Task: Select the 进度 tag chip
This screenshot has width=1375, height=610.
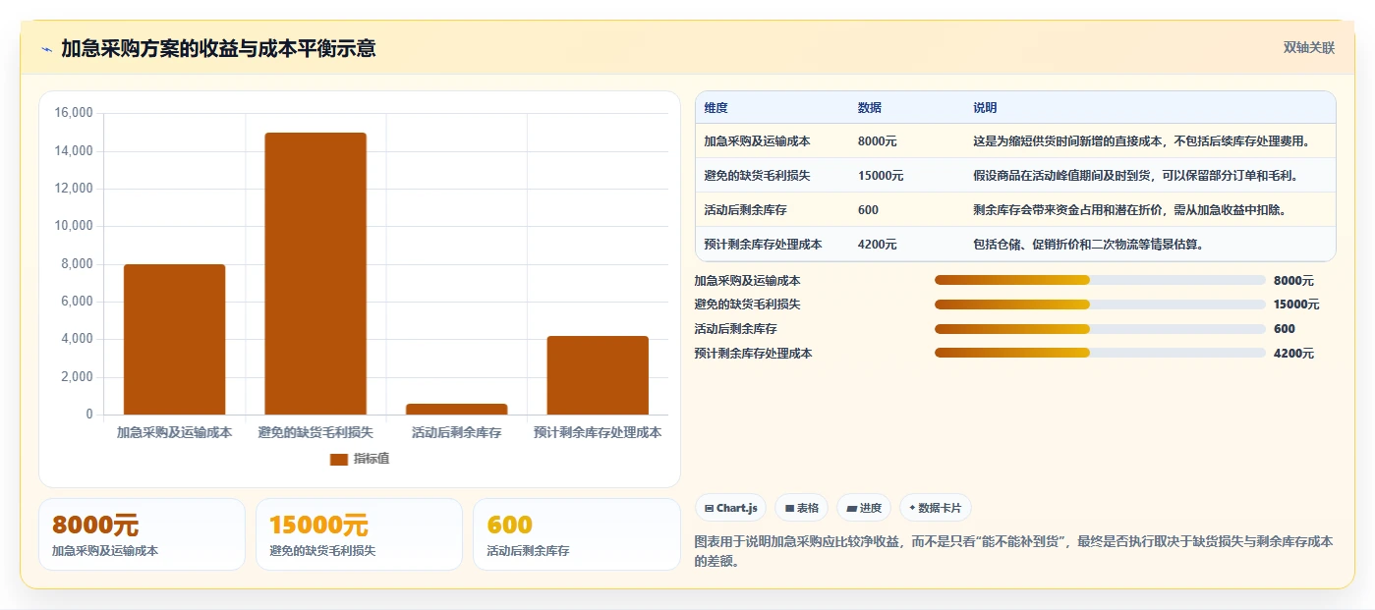Action: click(x=864, y=508)
